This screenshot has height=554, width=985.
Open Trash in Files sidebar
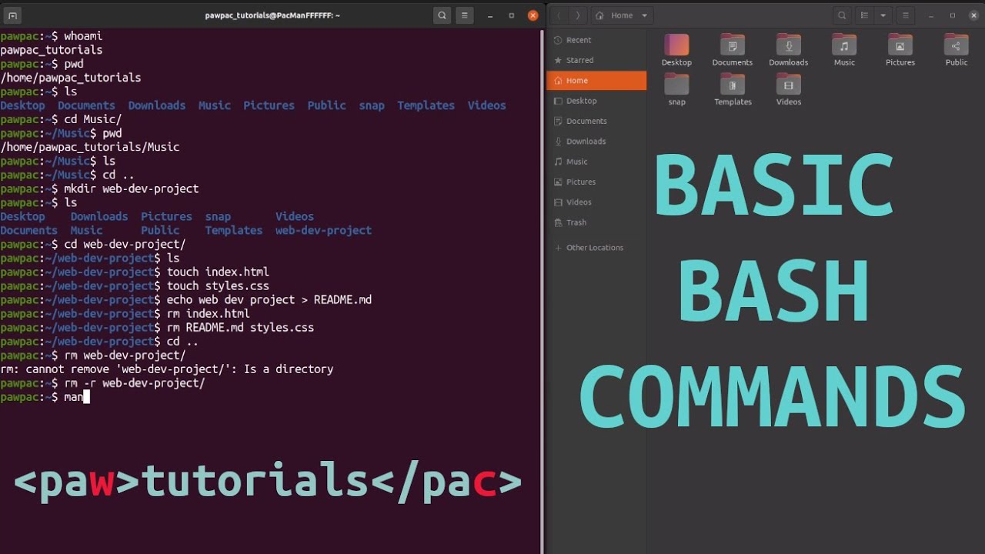point(596,222)
